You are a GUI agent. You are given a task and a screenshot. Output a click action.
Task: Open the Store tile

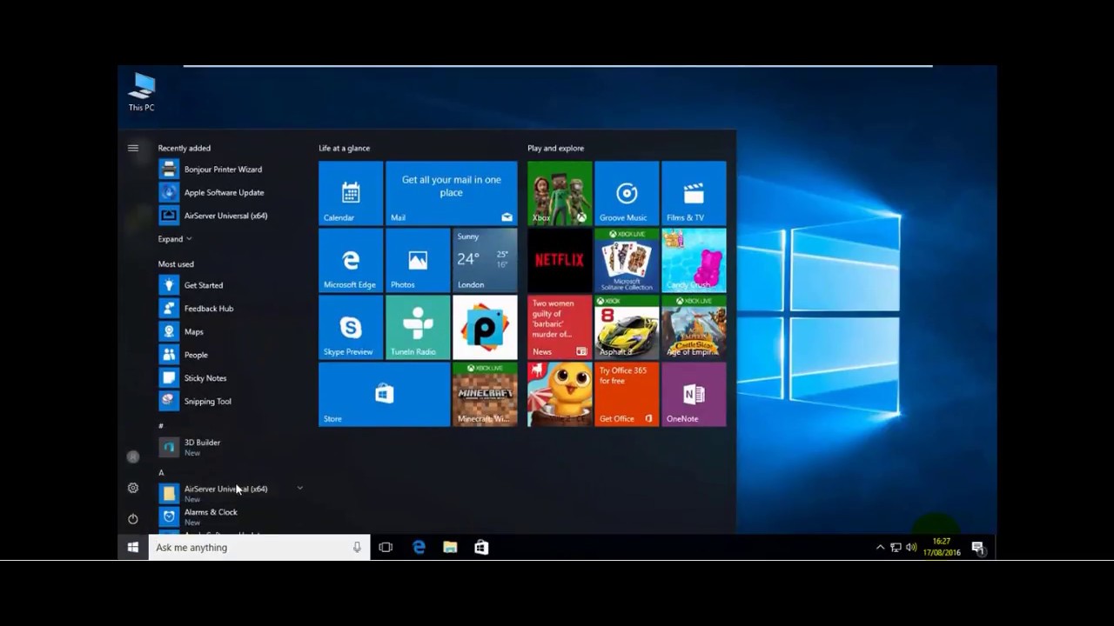[x=384, y=394]
